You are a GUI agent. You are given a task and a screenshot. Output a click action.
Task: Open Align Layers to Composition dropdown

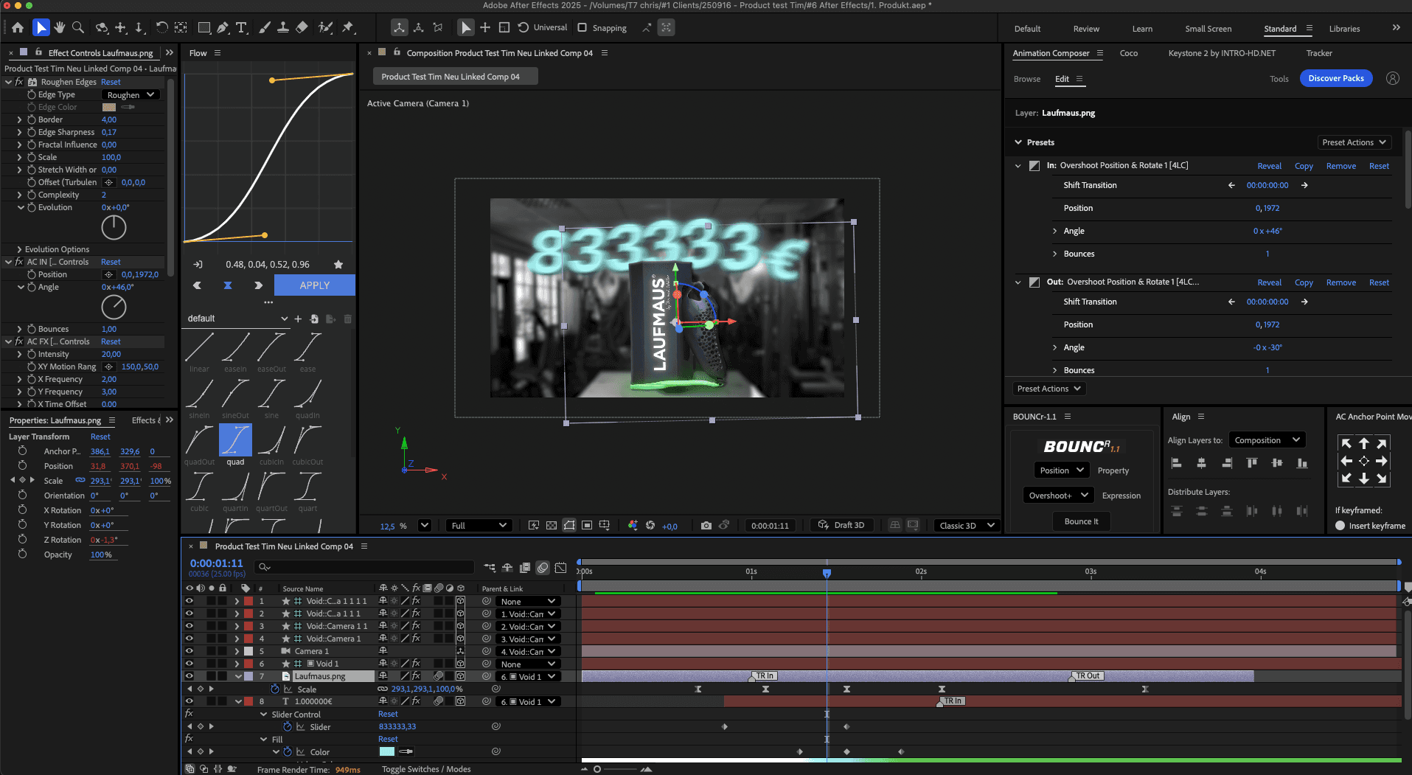click(1267, 440)
